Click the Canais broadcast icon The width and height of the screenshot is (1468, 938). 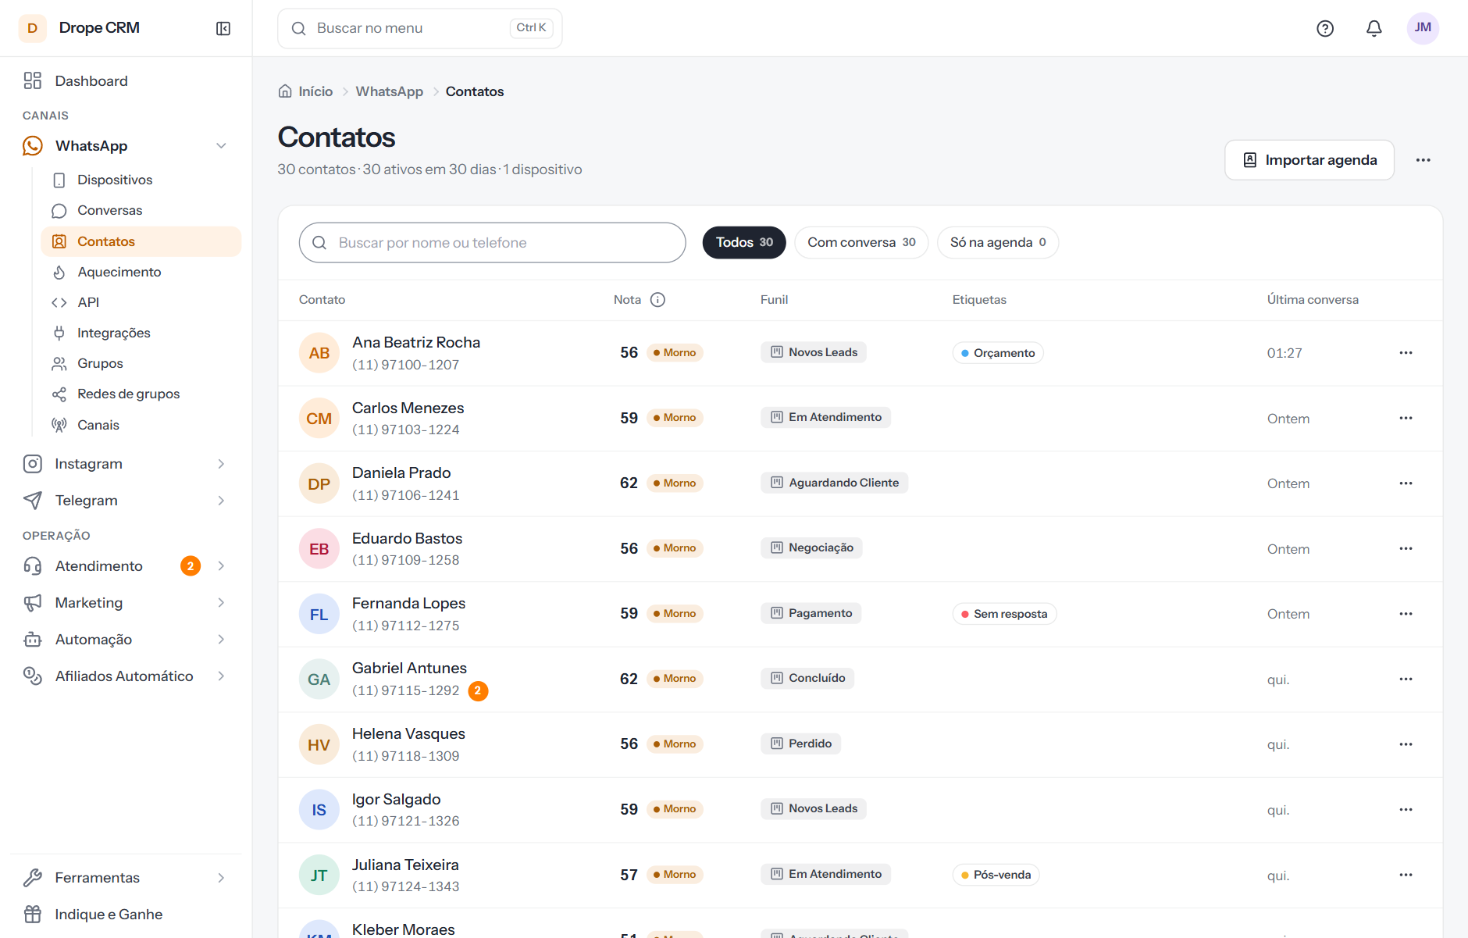pyautogui.click(x=59, y=425)
